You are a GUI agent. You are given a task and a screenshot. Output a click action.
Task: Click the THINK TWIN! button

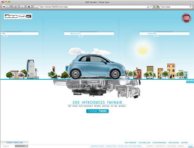point(97,111)
